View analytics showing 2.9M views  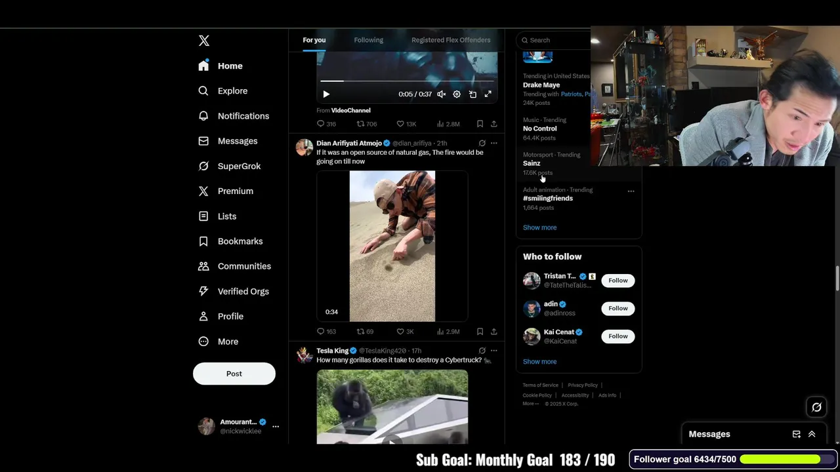point(448,332)
